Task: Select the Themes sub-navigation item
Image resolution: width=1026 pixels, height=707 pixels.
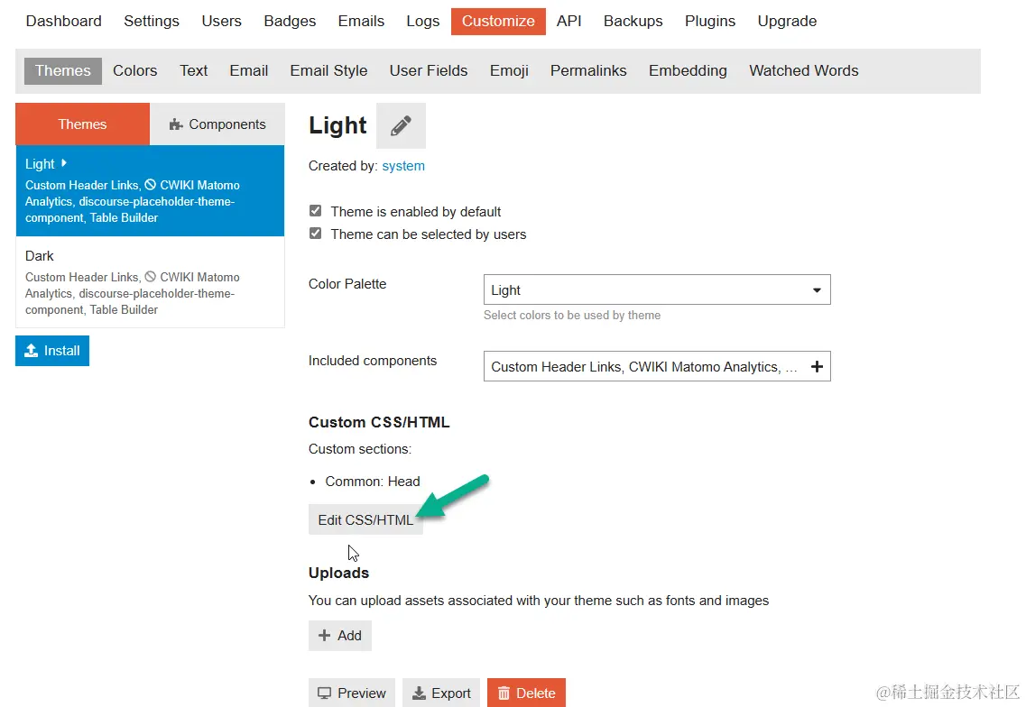Action: point(63,70)
